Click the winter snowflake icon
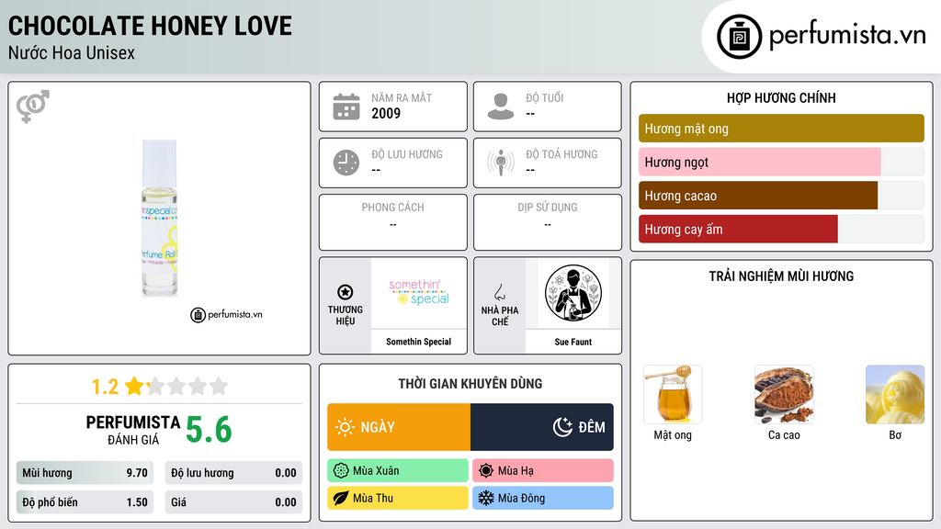This screenshot has width=941, height=529. click(486, 498)
